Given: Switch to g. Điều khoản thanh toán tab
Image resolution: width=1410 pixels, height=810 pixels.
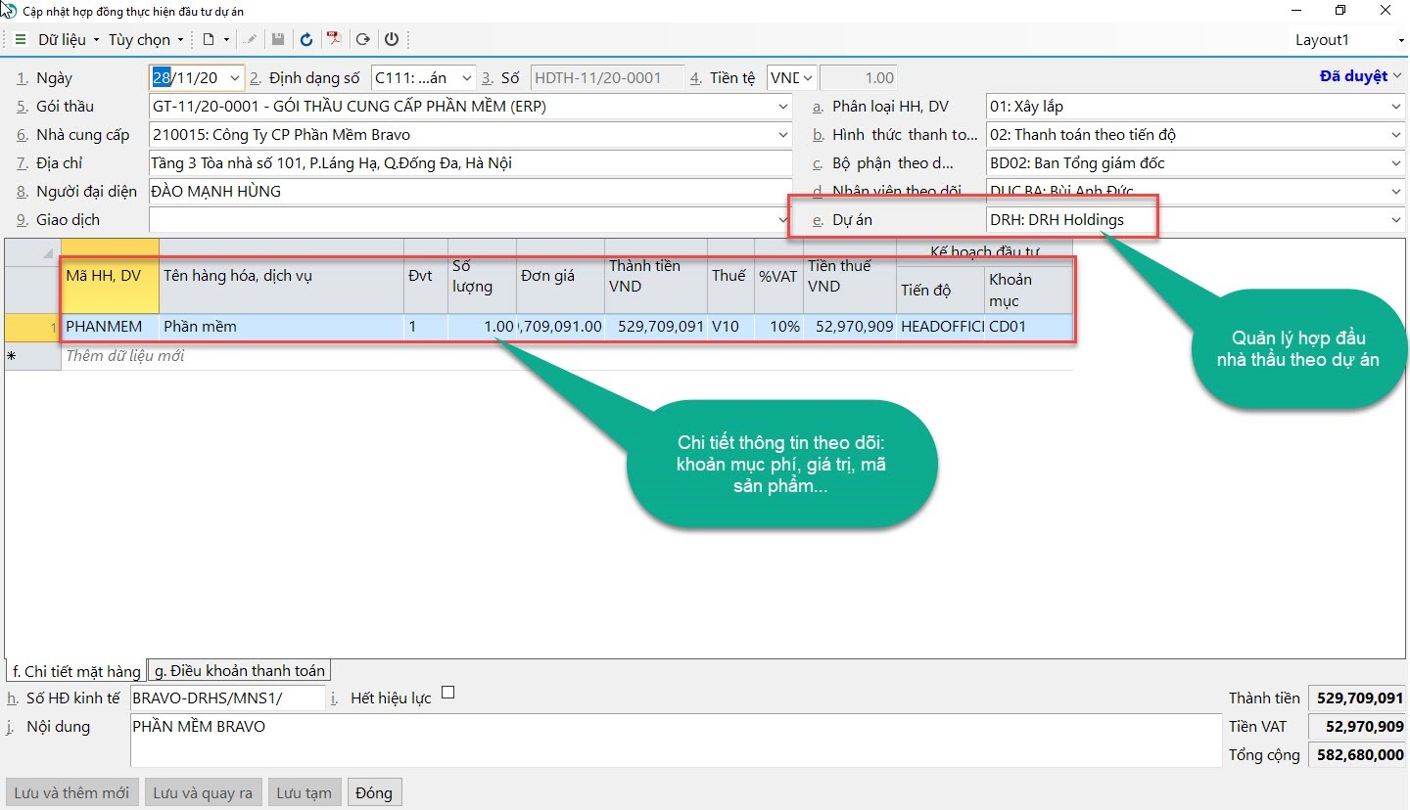Looking at the screenshot, I should tap(239, 670).
